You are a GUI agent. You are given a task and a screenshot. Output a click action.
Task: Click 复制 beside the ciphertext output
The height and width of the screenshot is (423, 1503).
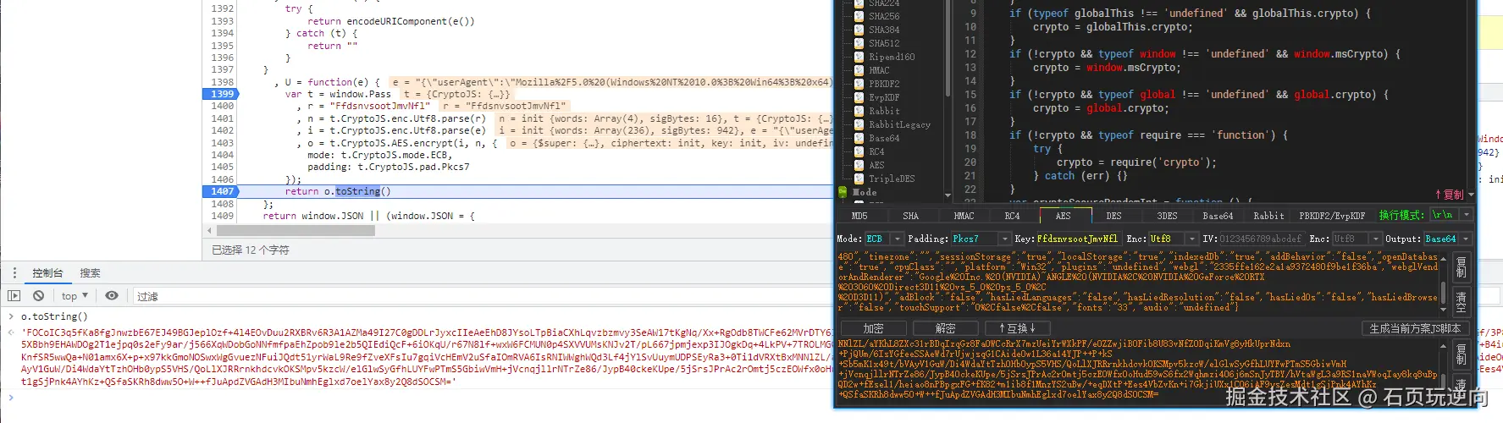tap(1461, 354)
